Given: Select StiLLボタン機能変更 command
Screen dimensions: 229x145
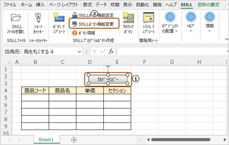Looking at the screenshot, I should (x=94, y=24).
